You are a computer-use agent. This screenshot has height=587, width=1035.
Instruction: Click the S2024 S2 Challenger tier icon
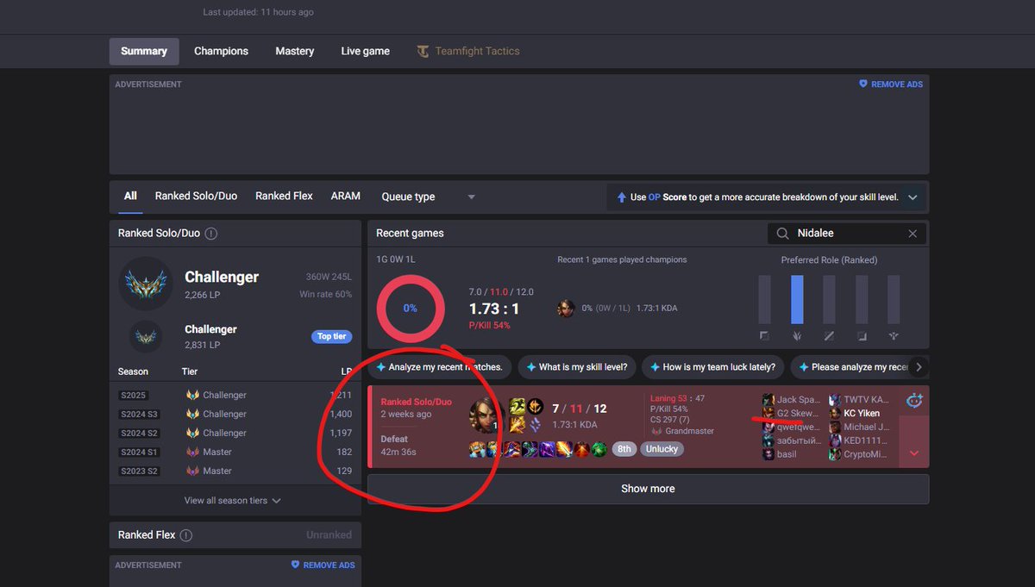coord(192,434)
